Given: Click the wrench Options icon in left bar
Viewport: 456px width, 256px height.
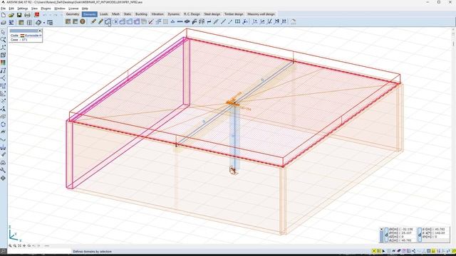Looking at the screenshot, I should [x=3, y=171].
